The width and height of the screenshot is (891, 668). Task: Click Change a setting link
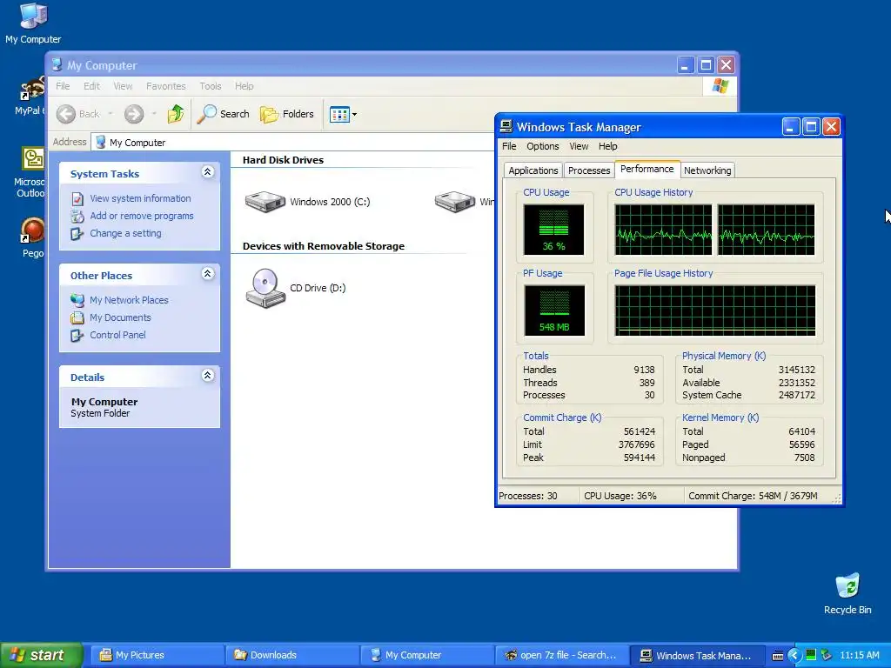click(x=125, y=233)
